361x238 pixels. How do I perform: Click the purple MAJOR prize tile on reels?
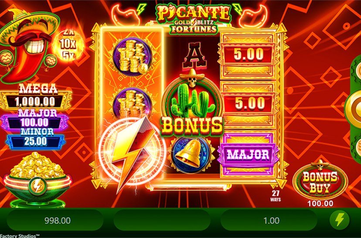pos(248,155)
